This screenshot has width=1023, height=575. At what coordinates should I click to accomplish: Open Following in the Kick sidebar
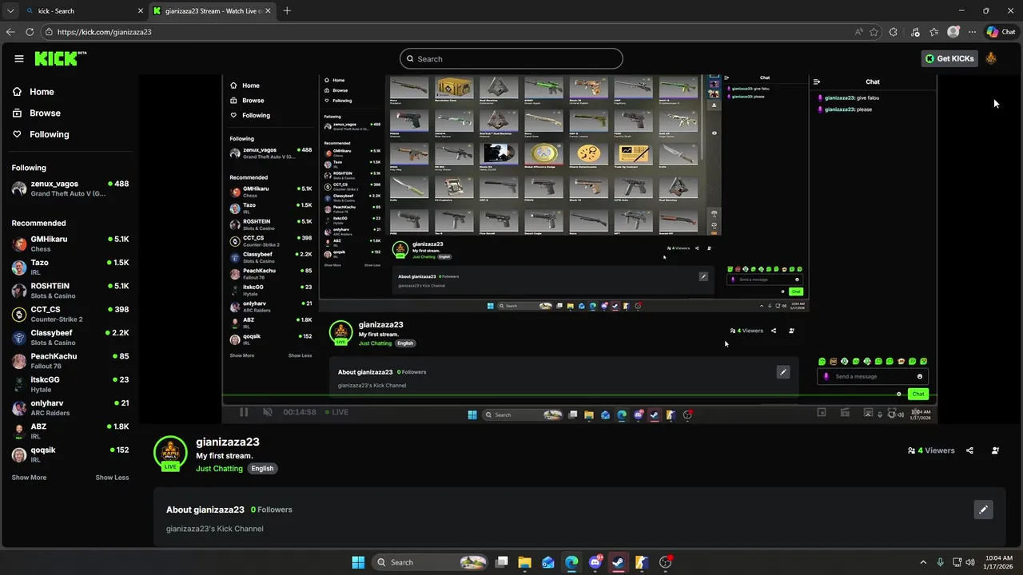pyautogui.click(x=41, y=134)
